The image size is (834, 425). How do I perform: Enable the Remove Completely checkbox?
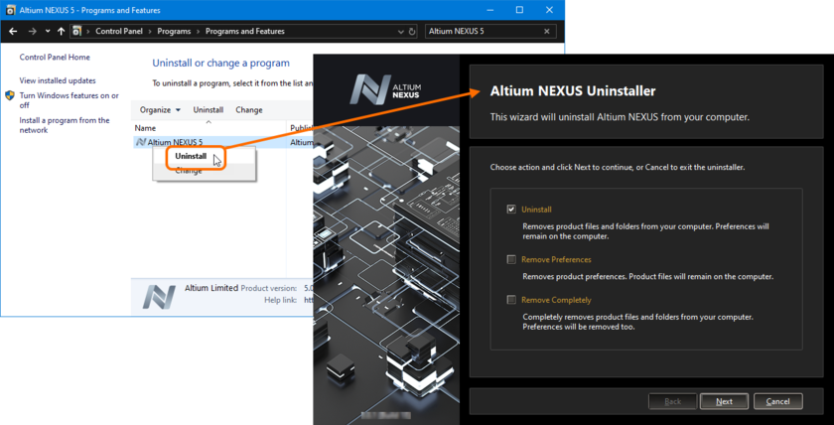[511, 300]
